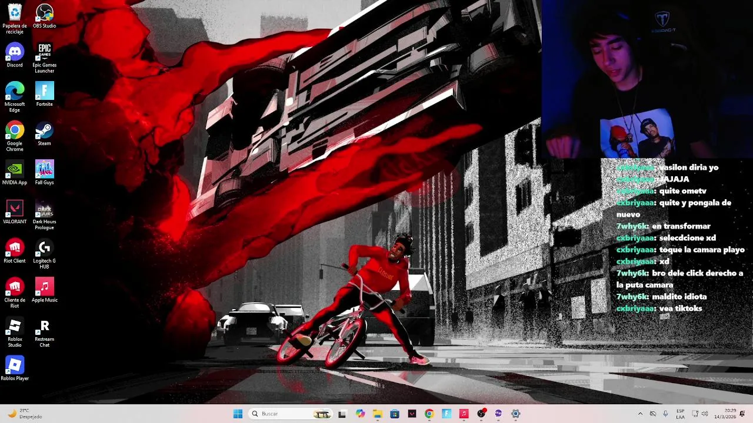Select the Cliente de Riot icon
This screenshot has width=753, height=423.
pyautogui.click(x=15, y=293)
